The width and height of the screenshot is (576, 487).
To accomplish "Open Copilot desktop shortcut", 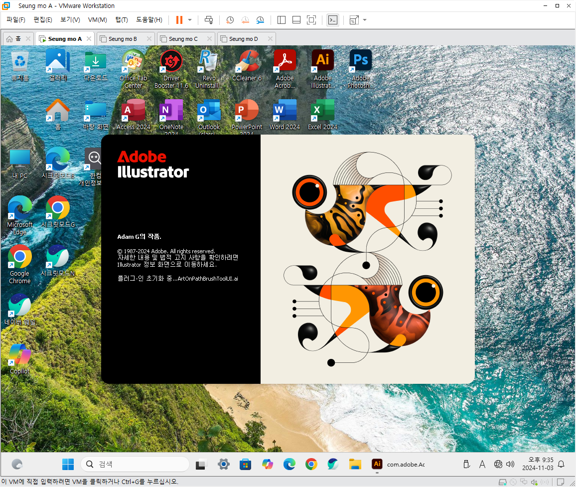I will (x=20, y=359).
